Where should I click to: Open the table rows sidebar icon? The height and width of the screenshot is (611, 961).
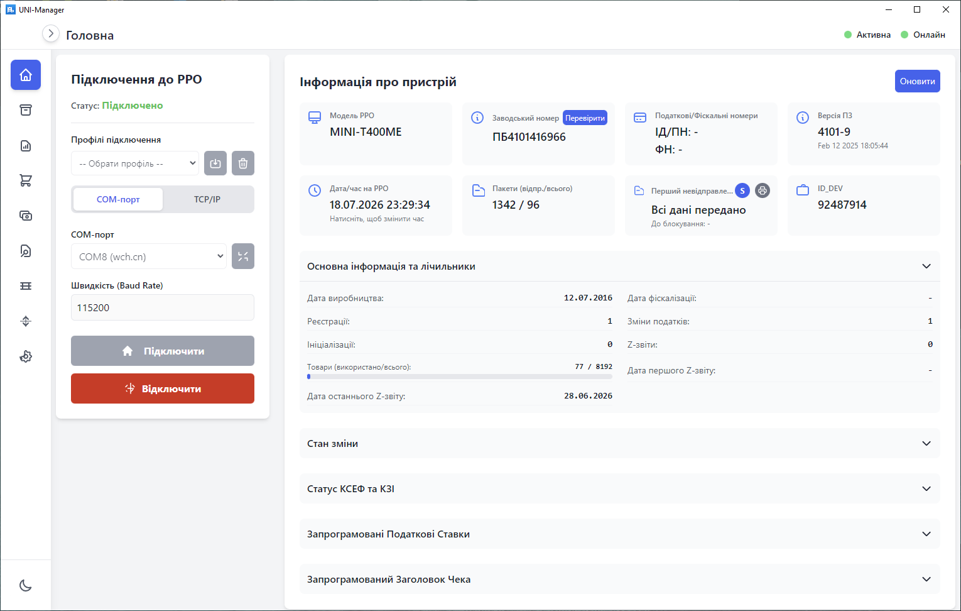click(26, 286)
